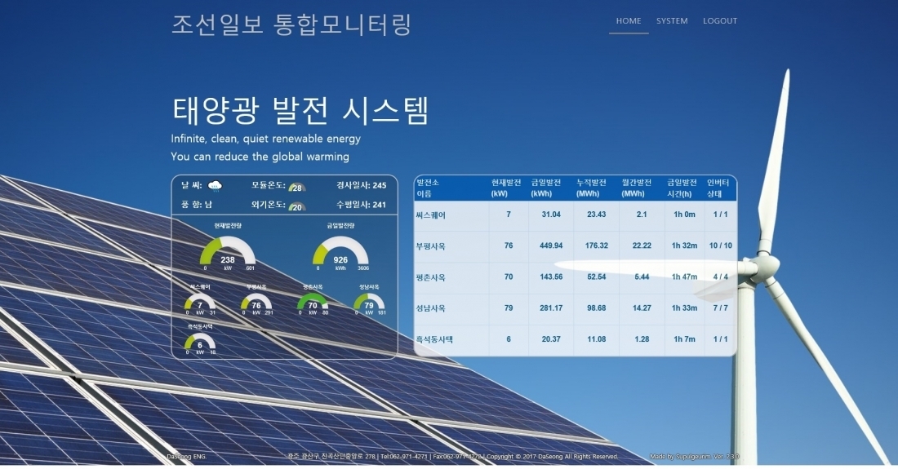Viewport: 898px width, 469px height.
Task: Open the SYSTEM menu
Action: (672, 21)
